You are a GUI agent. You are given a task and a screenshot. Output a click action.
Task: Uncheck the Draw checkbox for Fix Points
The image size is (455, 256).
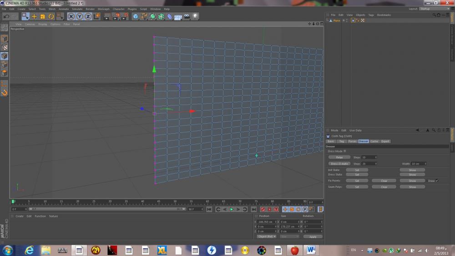point(437,181)
